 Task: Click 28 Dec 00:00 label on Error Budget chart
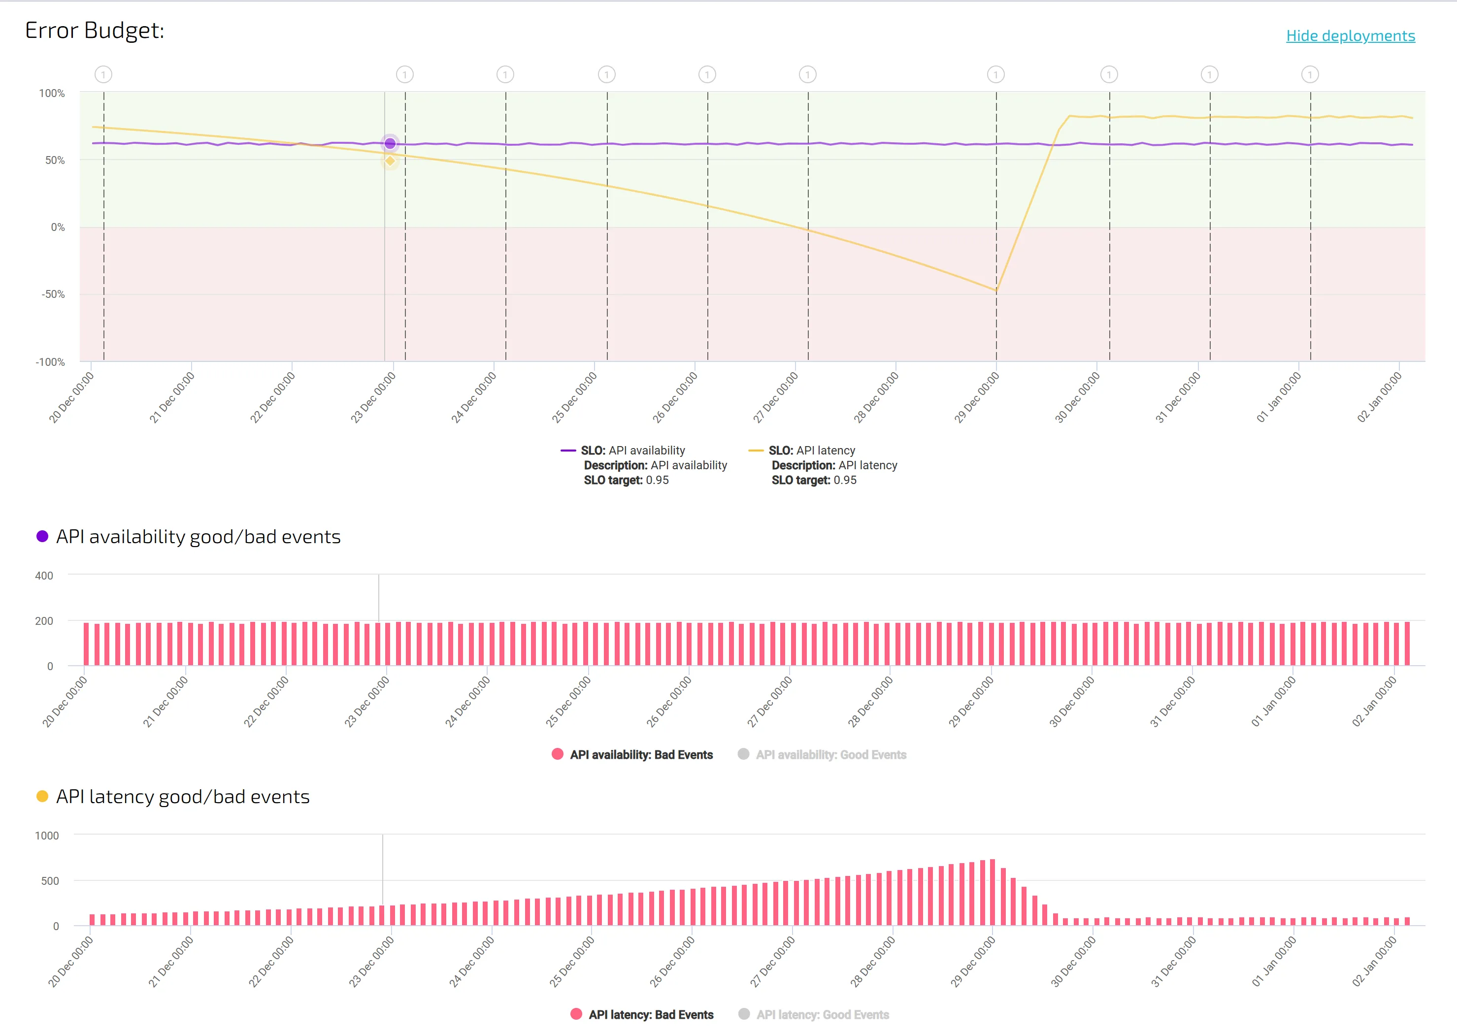(876, 397)
